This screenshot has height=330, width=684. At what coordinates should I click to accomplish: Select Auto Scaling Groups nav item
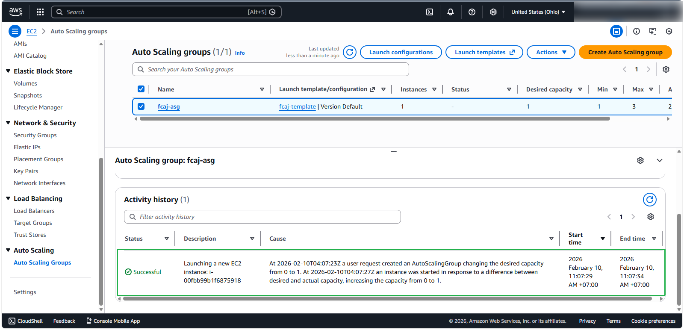(x=42, y=262)
